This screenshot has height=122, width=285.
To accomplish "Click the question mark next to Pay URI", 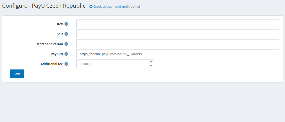I will tap(66, 54).
